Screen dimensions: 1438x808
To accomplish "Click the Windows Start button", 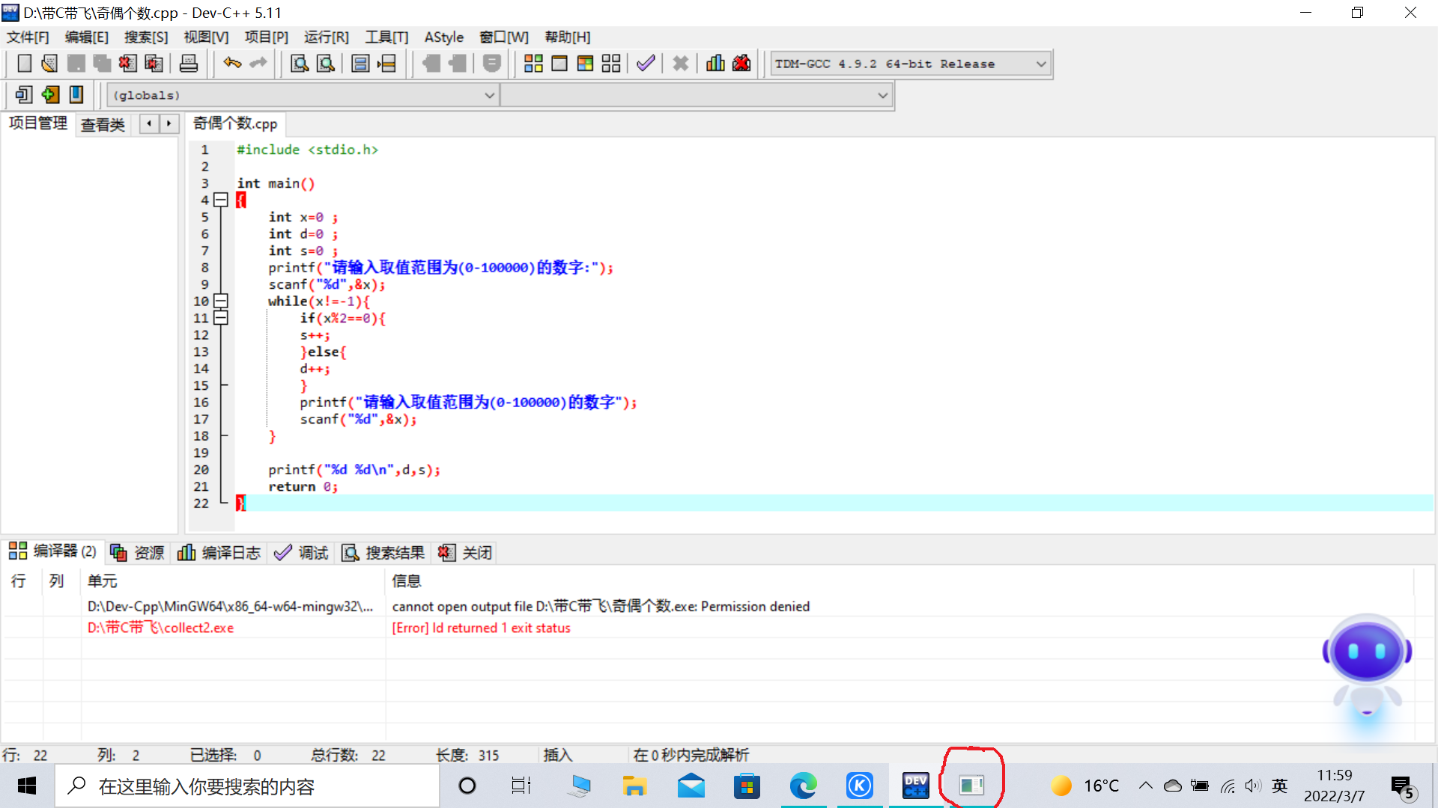I will (x=27, y=786).
